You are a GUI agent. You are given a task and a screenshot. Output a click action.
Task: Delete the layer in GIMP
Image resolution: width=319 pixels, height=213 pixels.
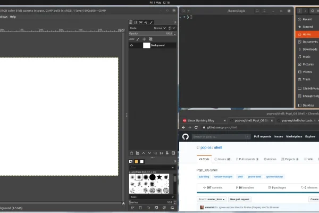(x=173, y=153)
